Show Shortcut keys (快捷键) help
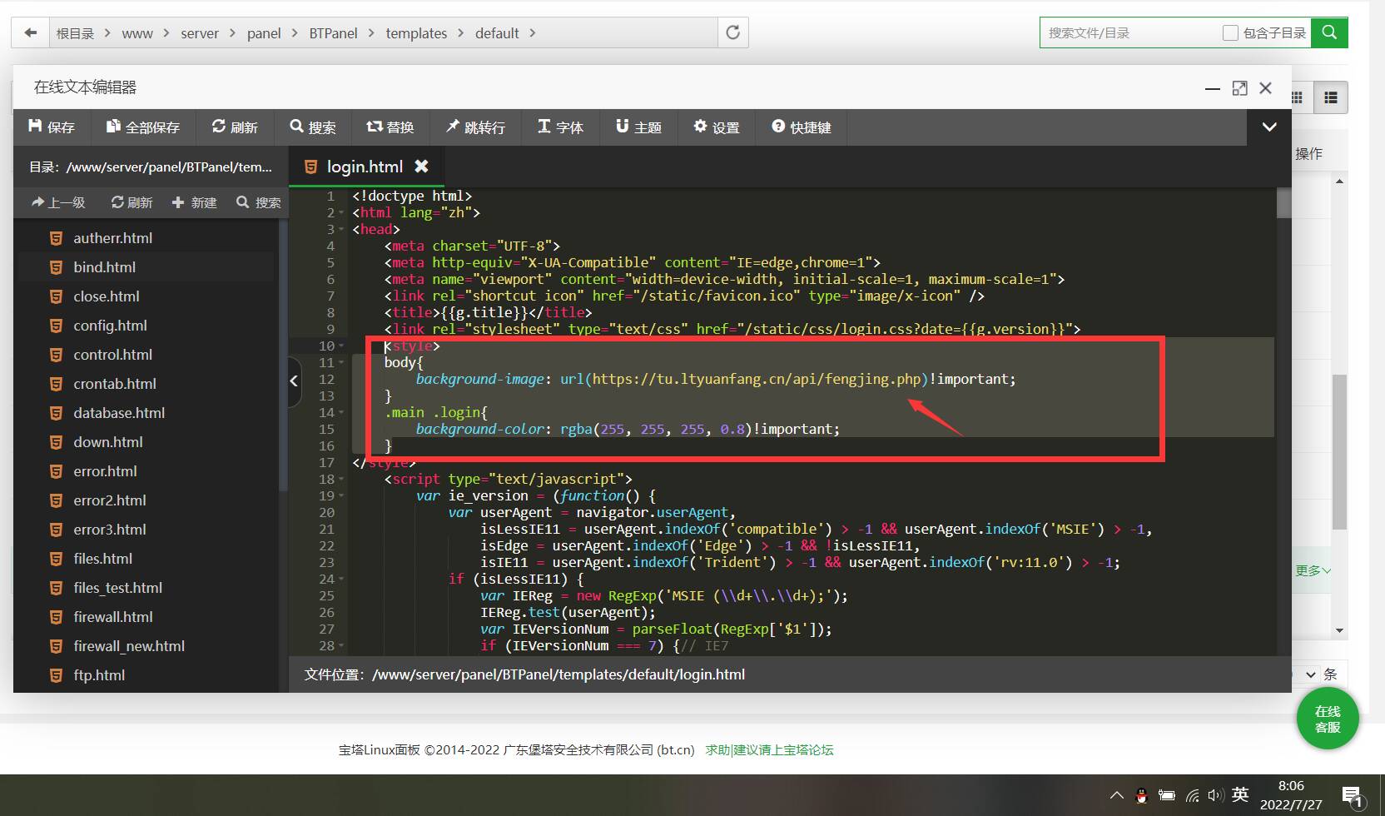Screen dimensions: 1385x816 [x=802, y=127]
